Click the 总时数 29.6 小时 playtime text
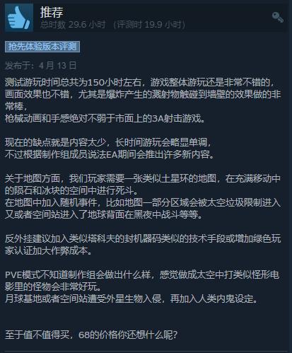This screenshot has height=353, width=292. pos(73,25)
